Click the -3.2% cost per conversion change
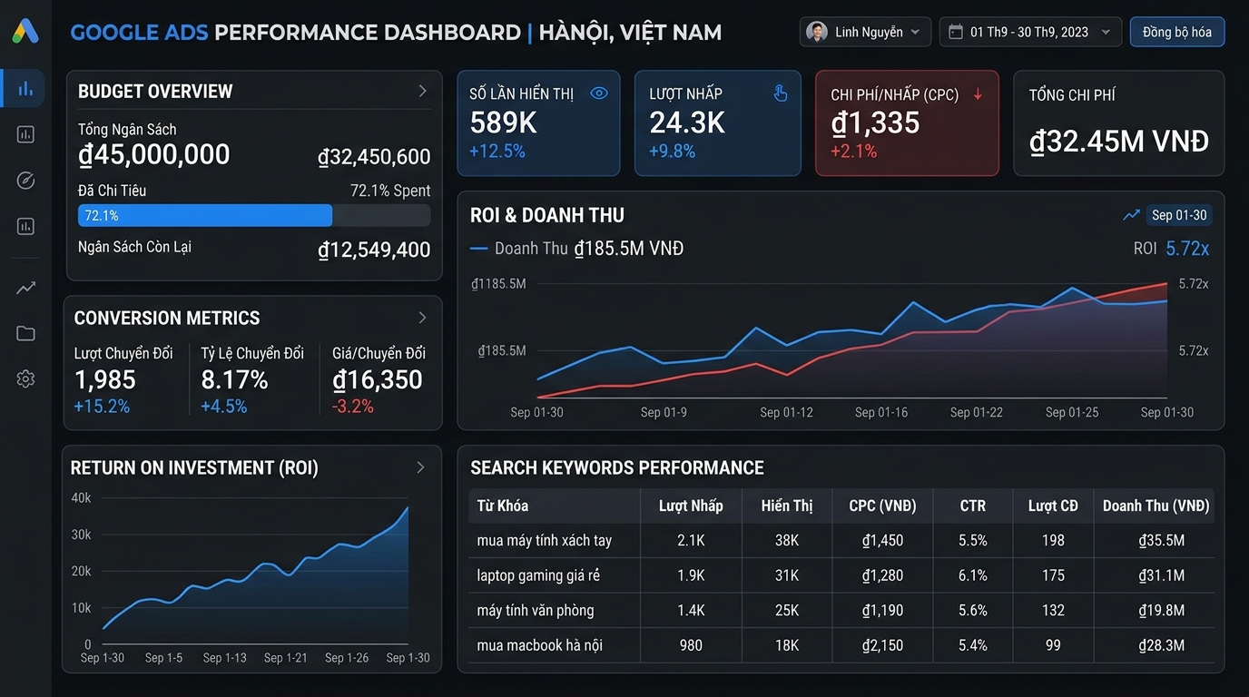This screenshot has width=1249, height=697. [353, 407]
